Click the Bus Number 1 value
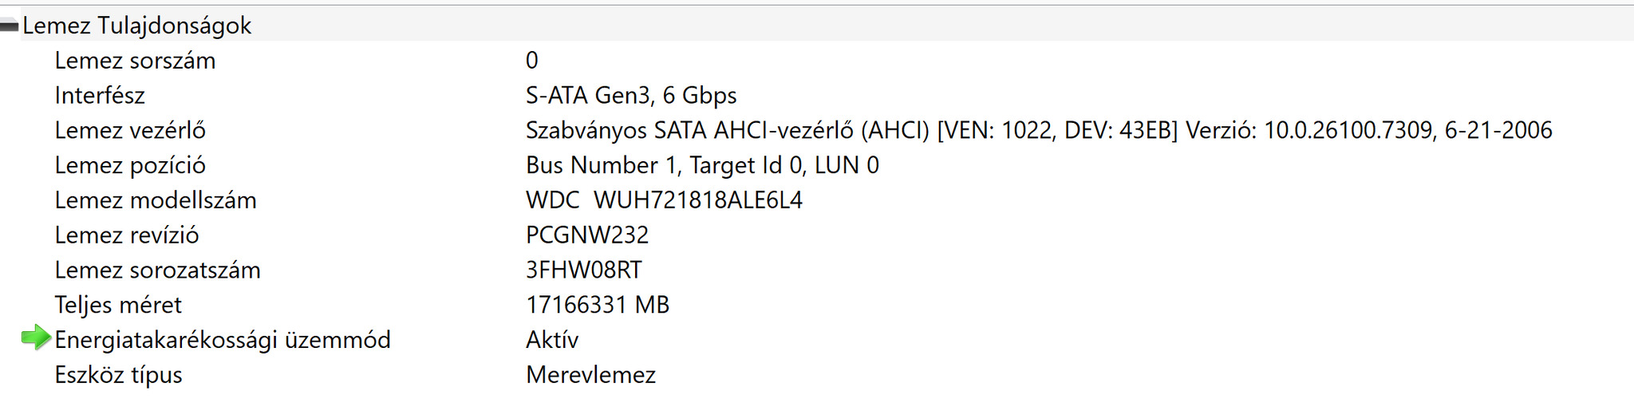Image resolution: width=1634 pixels, height=399 pixels. [x=702, y=166]
